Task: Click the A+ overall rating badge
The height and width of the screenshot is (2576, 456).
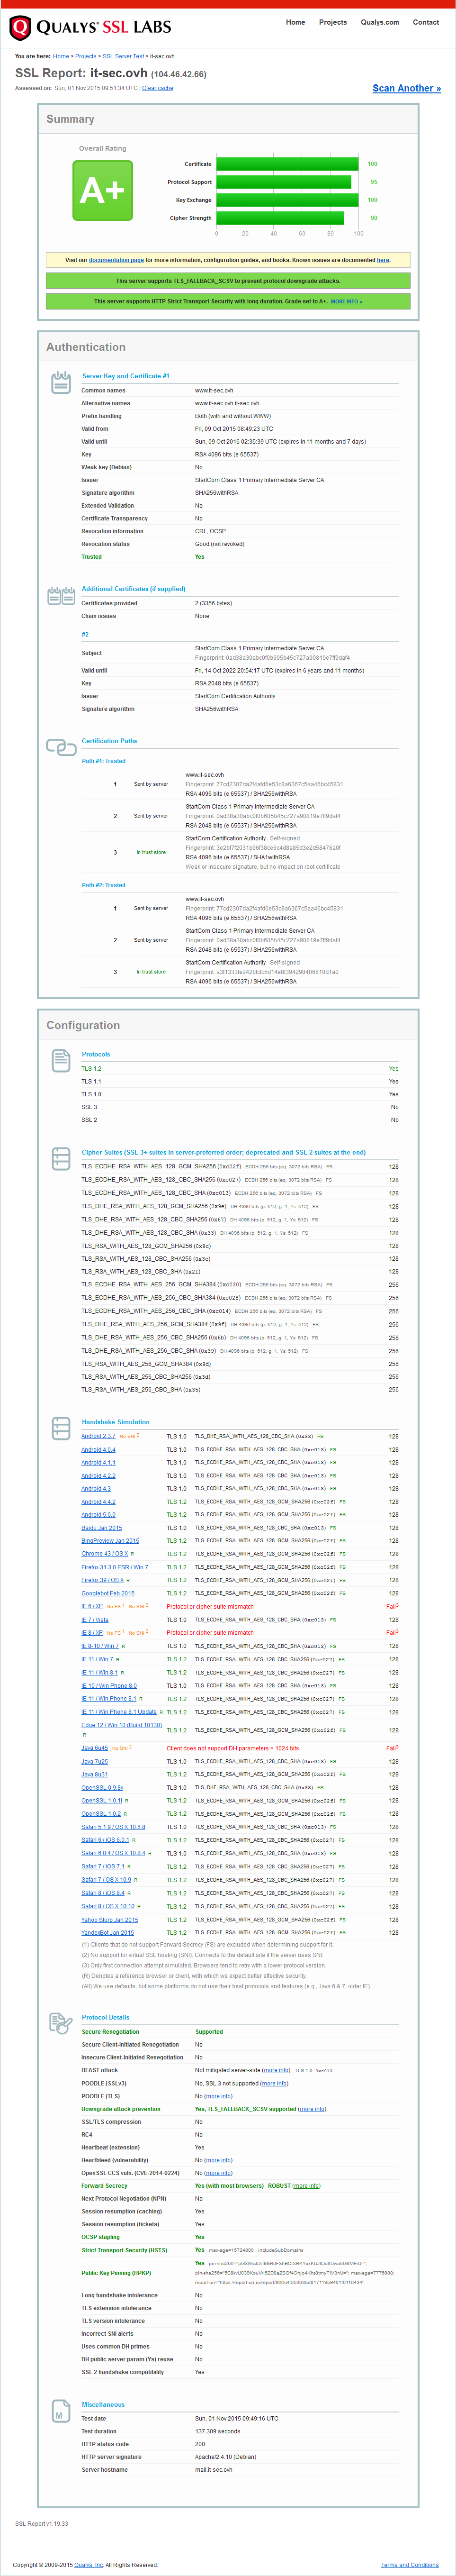Action: (x=102, y=190)
